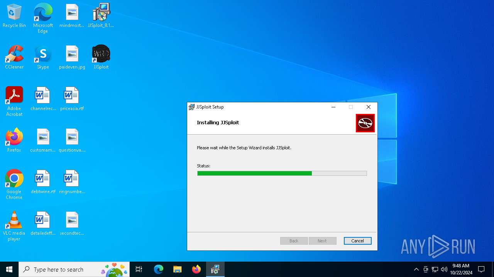Open the notification center
Screen dimensions: 494x277
click(x=481, y=269)
